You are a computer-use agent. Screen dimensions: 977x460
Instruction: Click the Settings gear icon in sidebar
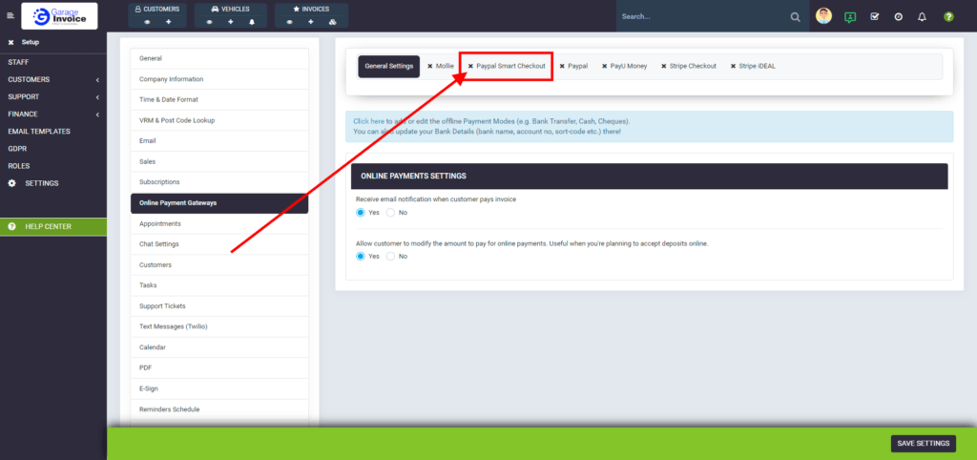[11, 183]
